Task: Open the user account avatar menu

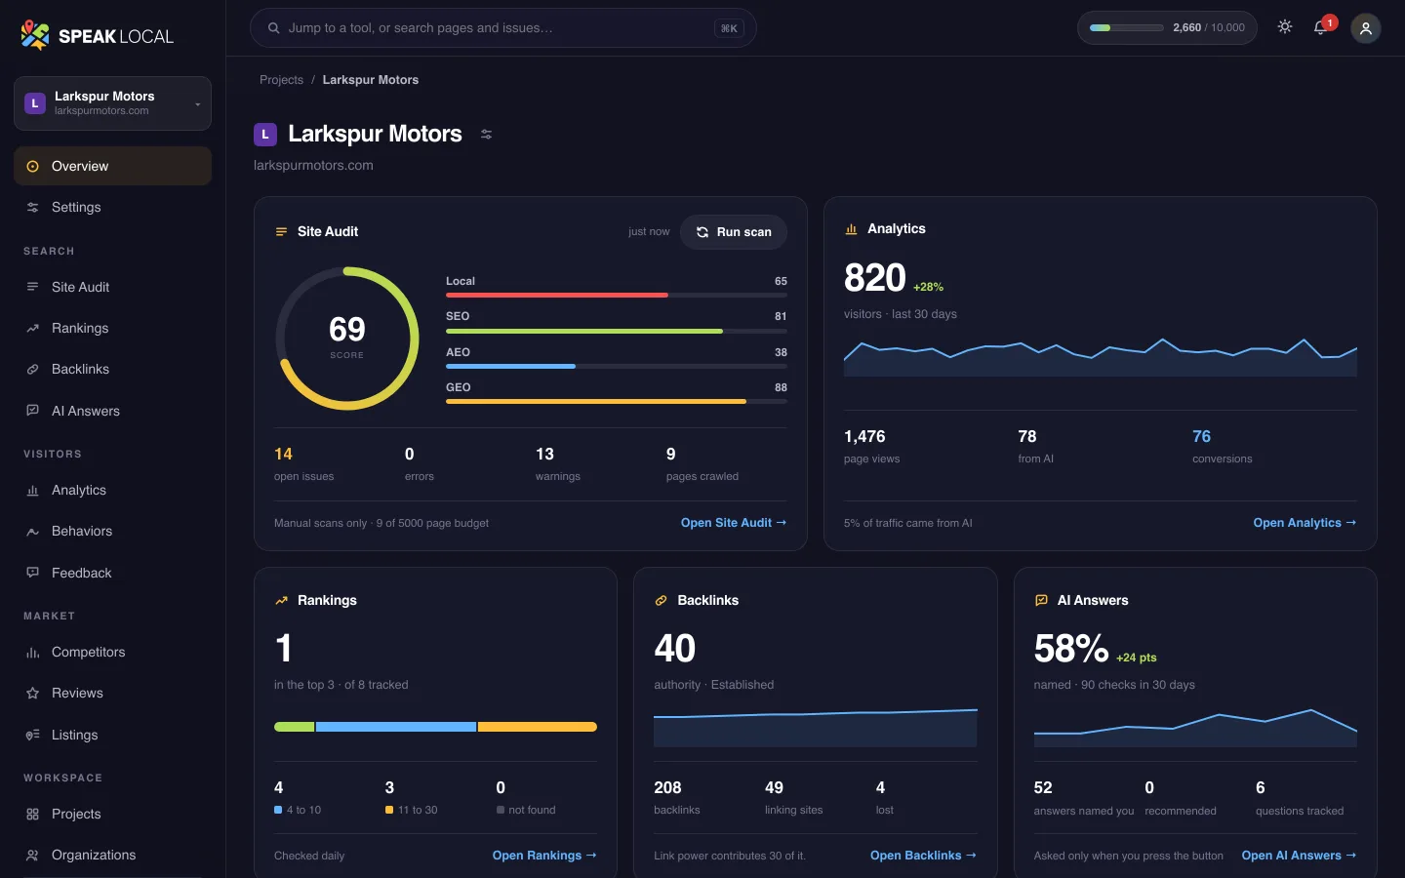Action: coord(1366,28)
